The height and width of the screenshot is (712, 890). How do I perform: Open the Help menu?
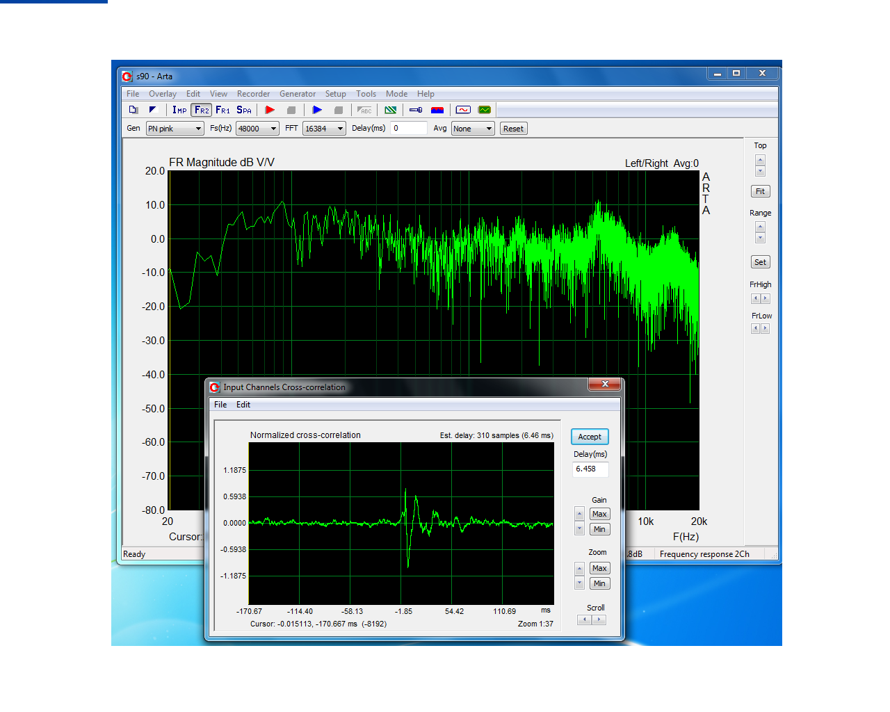tap(426, 94)
